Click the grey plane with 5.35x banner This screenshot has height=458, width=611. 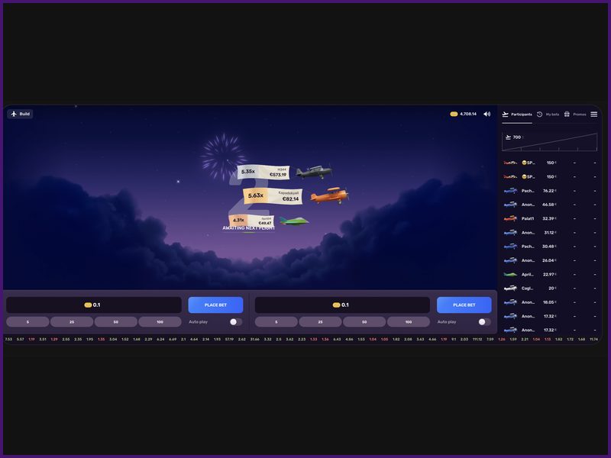(314, 172)
